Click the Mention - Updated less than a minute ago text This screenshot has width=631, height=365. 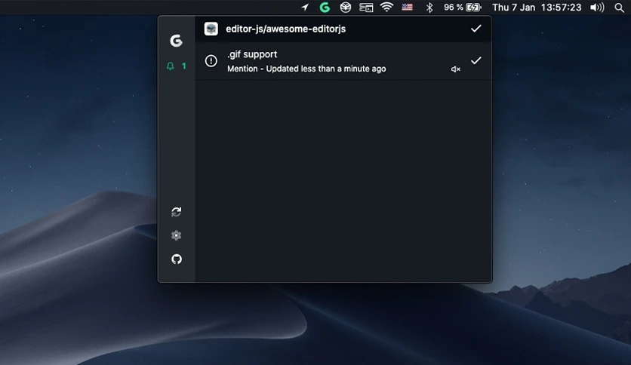306,69
